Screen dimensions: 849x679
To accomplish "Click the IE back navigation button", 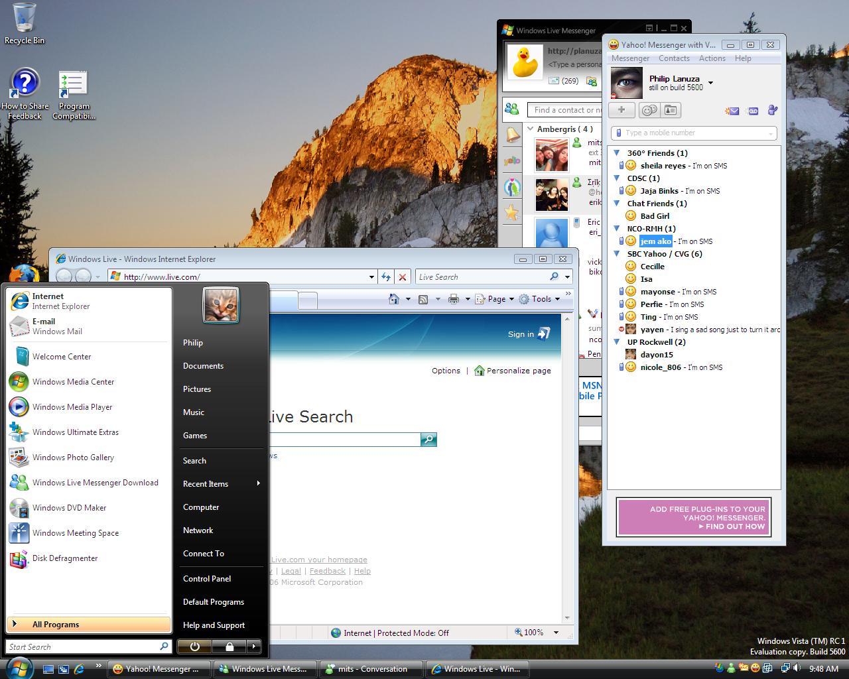I will click(x=64, y=277).
